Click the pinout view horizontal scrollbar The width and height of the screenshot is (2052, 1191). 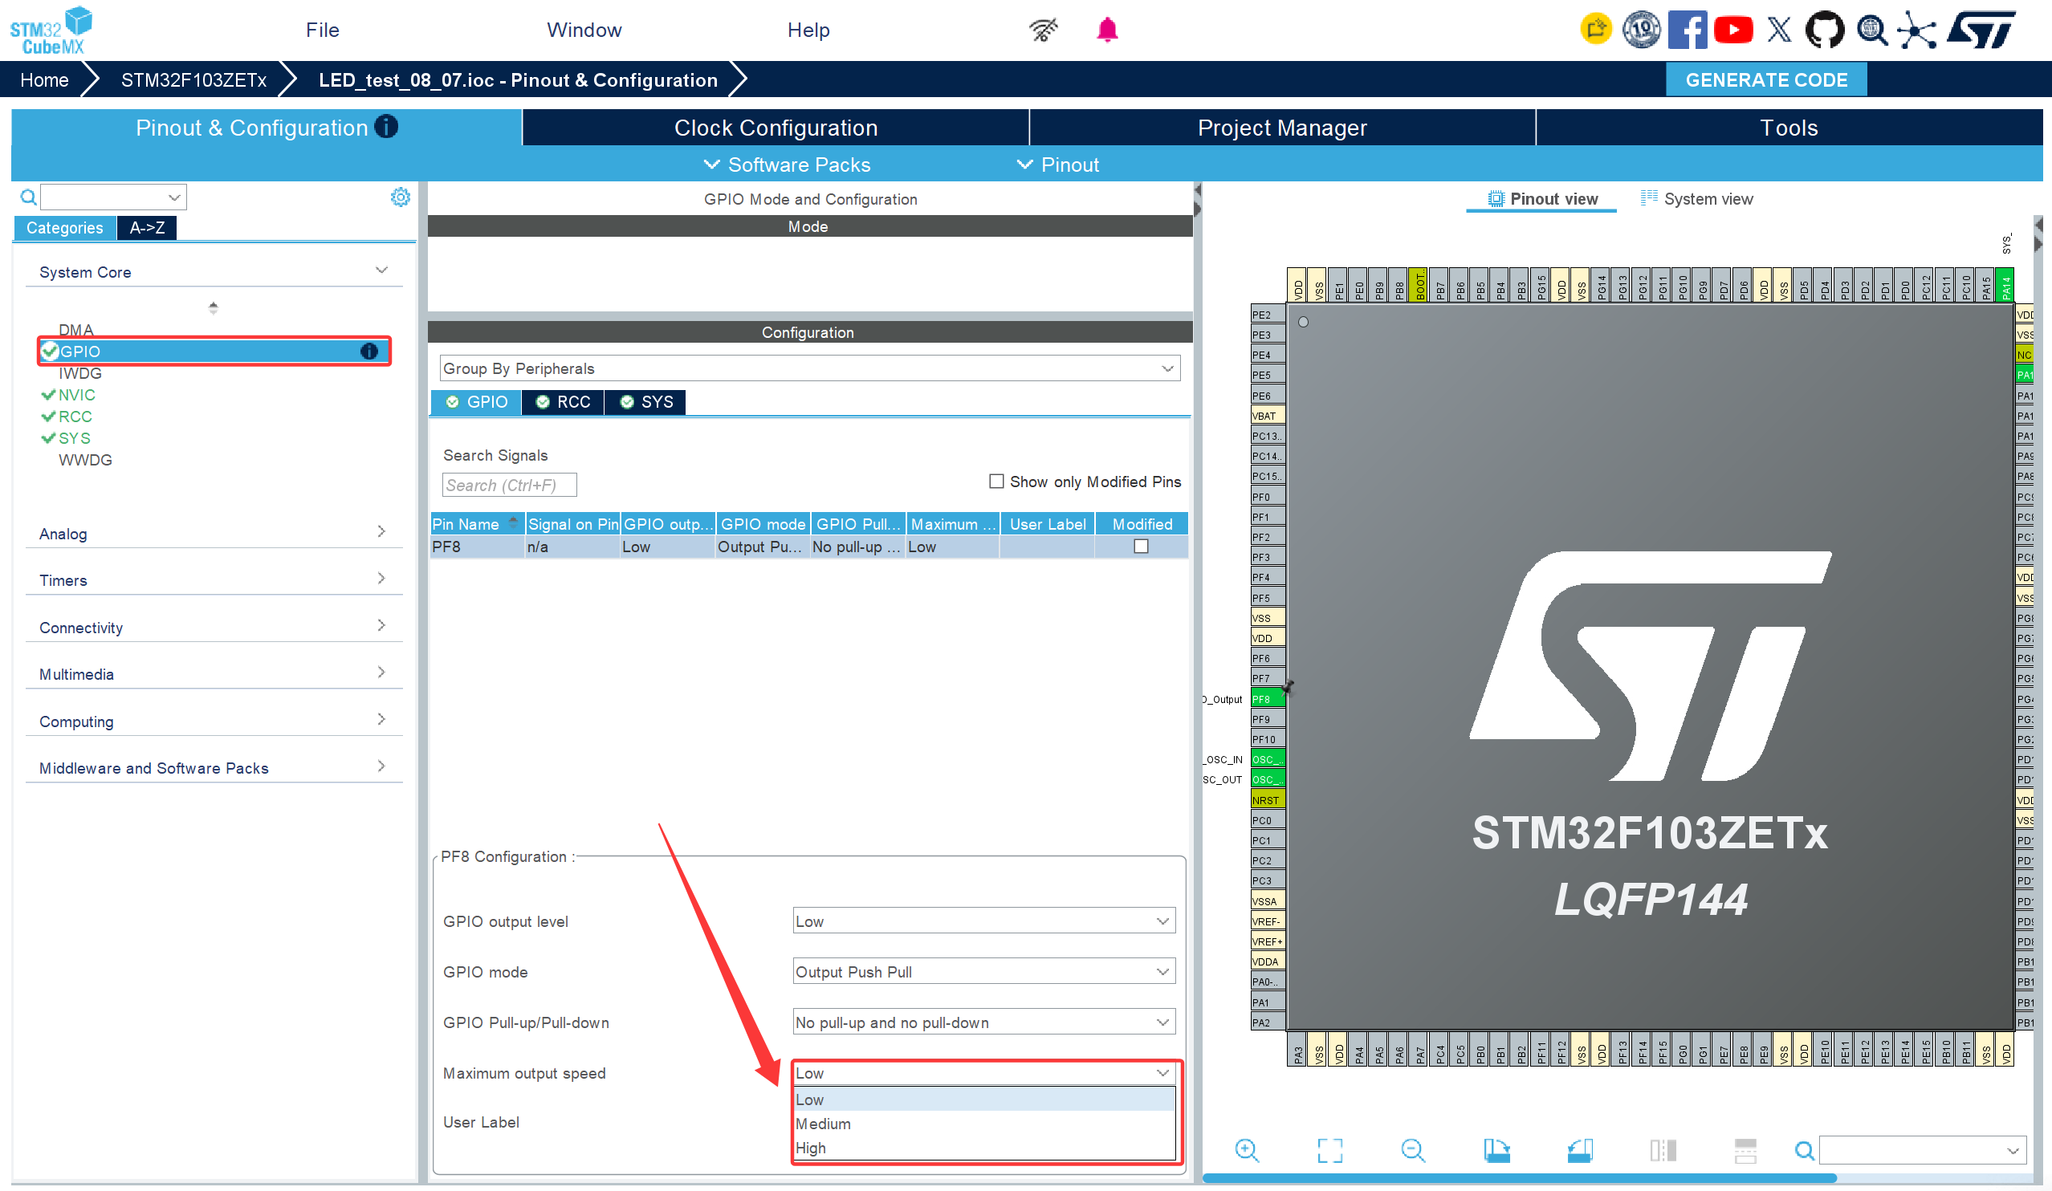click(1519, 1177)
